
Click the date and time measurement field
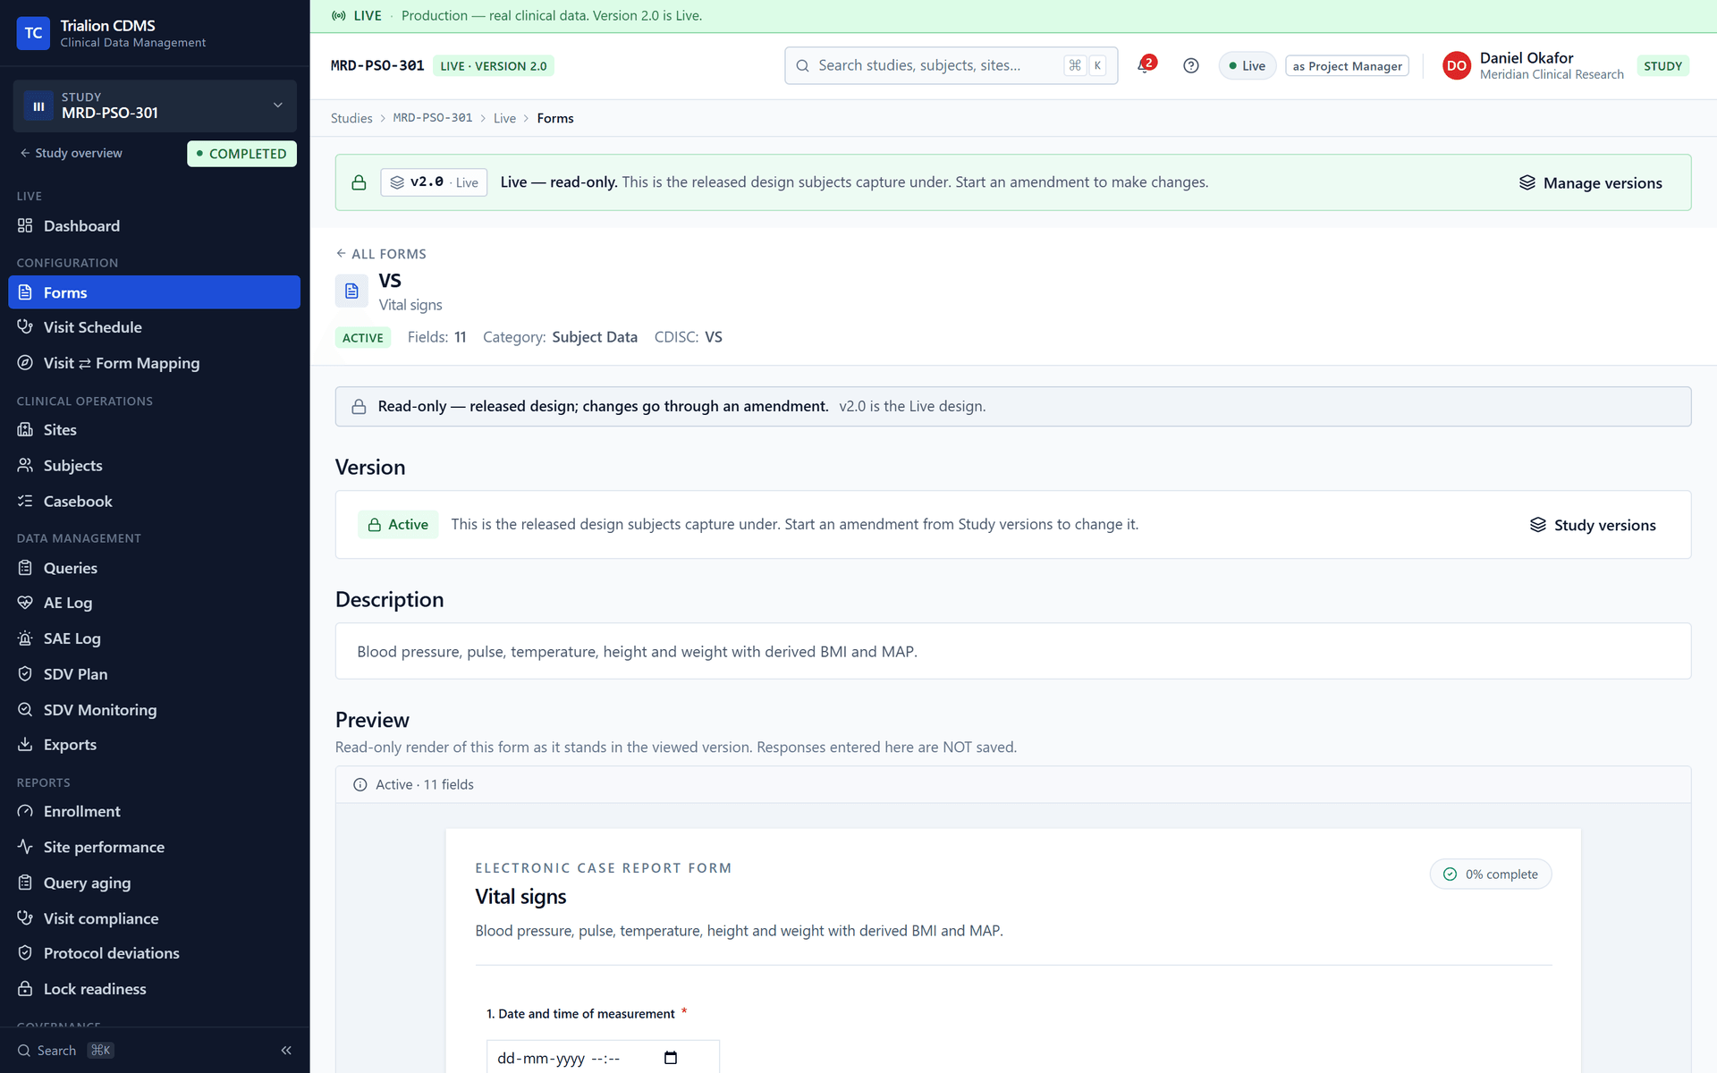[x=603, y=1058]
